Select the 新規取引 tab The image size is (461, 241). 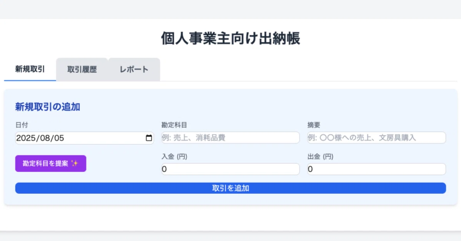(30, 69)
